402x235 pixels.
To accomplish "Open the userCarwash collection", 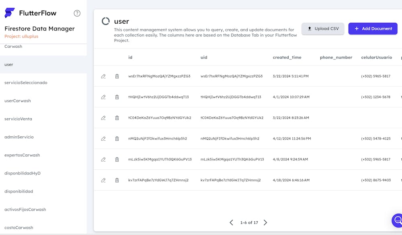I will point(18,101).
